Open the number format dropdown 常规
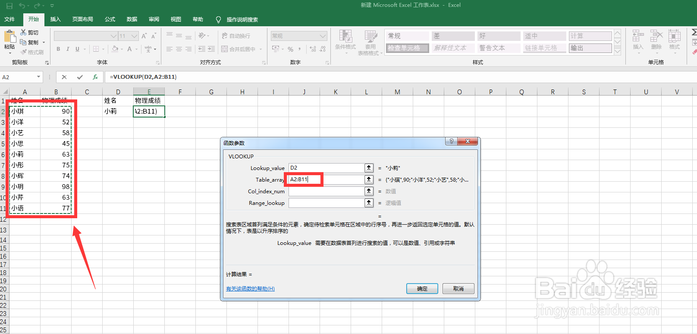Screen dimensions: 697x334 323,36
